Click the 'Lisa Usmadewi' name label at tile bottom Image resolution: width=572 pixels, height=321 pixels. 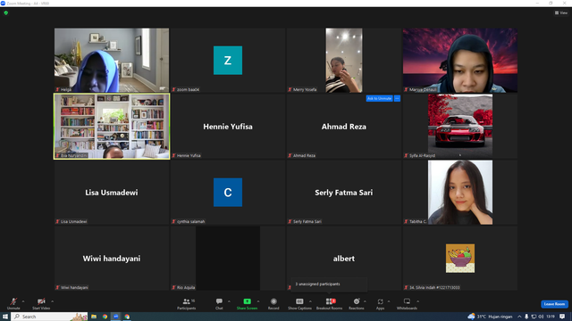(73, 221)
